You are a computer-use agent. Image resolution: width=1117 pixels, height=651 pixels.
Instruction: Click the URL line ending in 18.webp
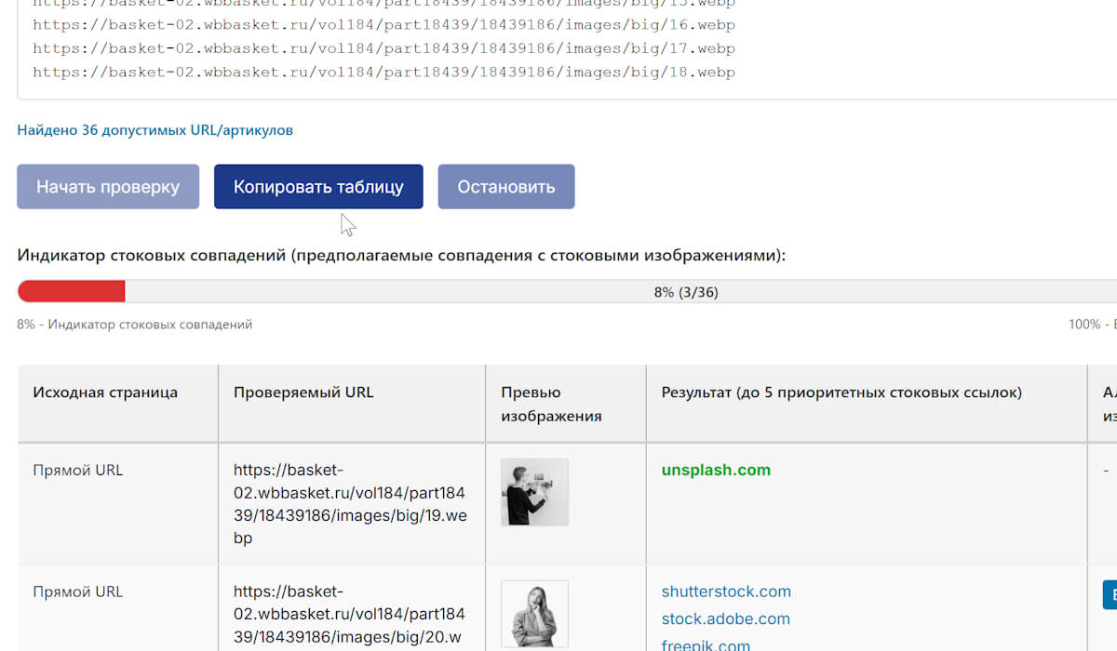tap(384, 72)
